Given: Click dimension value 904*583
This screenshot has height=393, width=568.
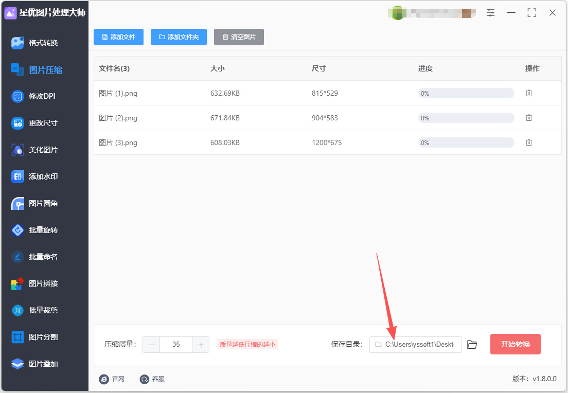Looking at the screenshot, I should (325, 118).
